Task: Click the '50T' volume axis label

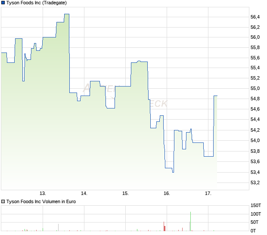Action: point(255,222)
